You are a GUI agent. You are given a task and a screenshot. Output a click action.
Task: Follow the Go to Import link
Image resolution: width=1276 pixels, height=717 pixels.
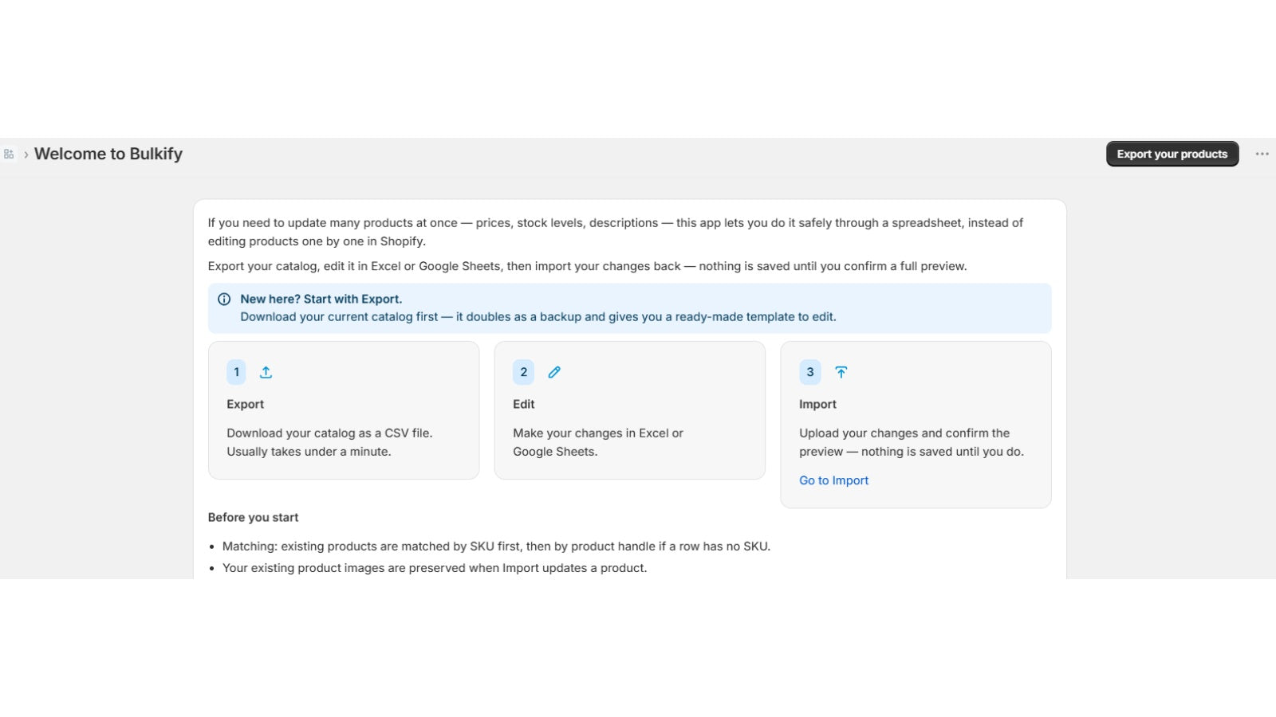833,480
